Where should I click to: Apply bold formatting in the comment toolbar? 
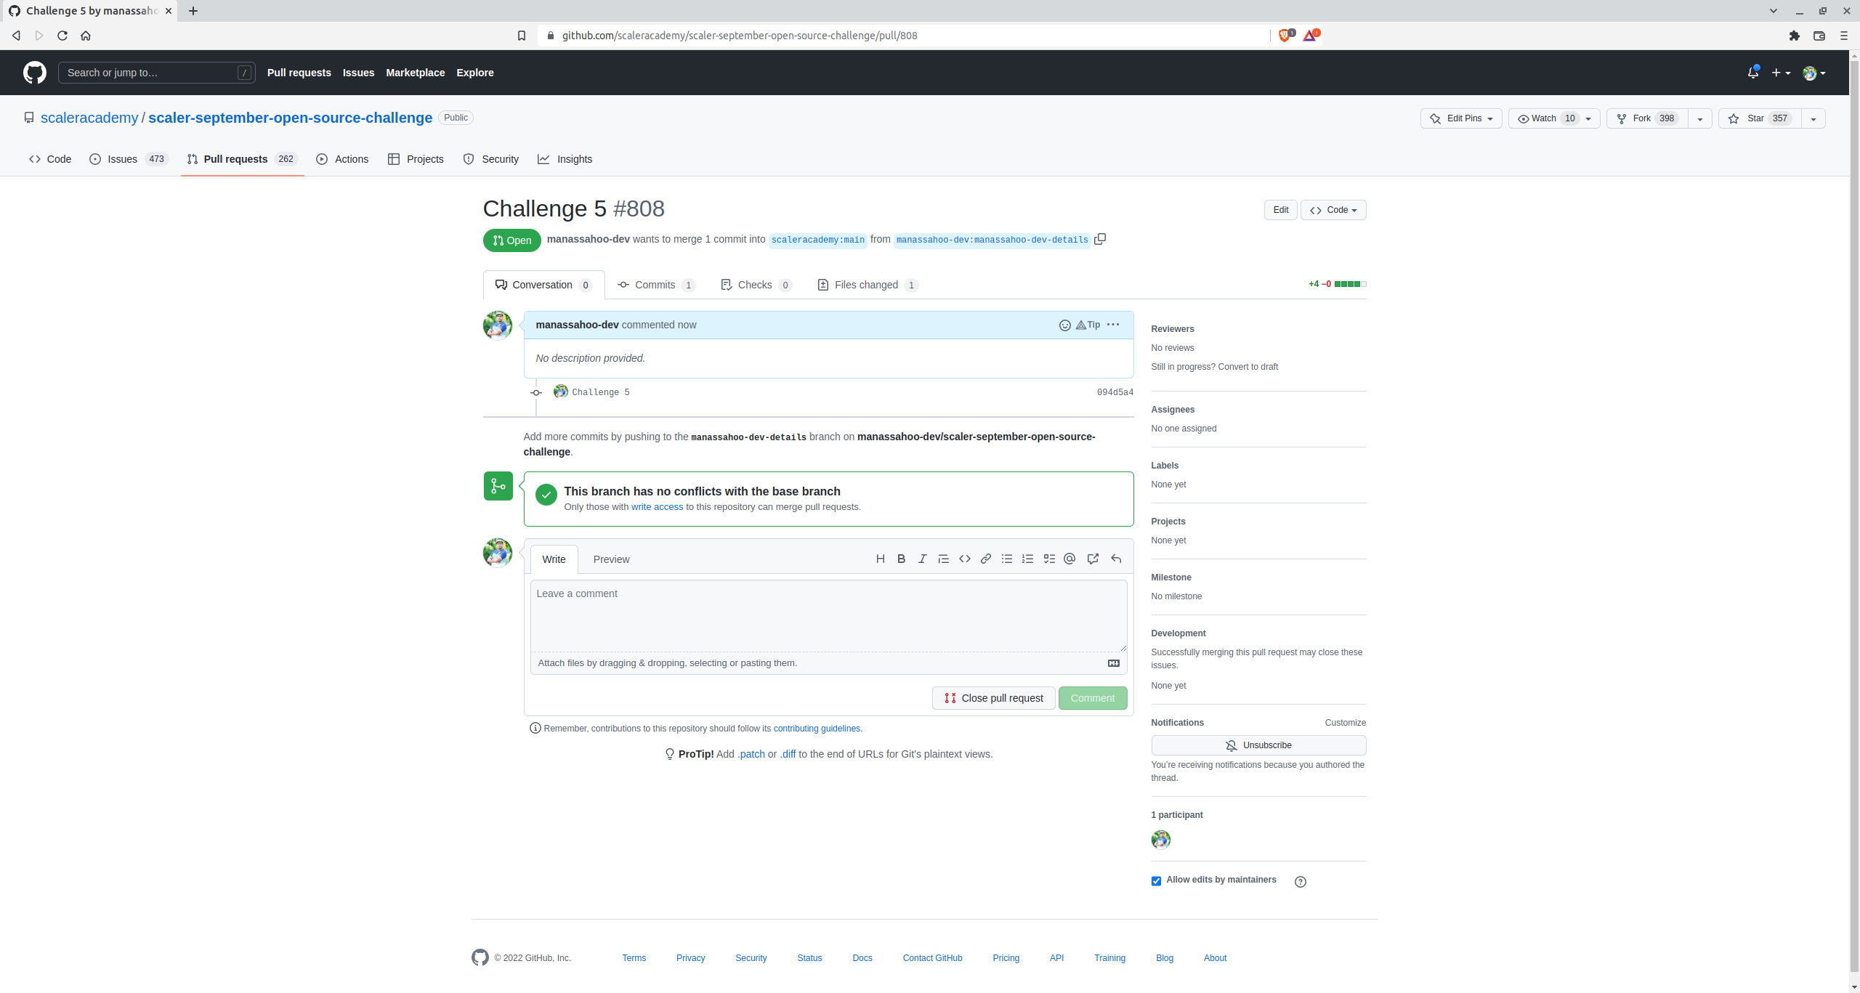(901, 559)
